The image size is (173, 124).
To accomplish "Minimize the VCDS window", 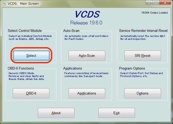I will point(149,3).
